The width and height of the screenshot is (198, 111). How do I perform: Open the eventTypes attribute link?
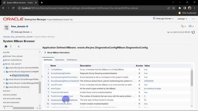(x=56, y=88)
